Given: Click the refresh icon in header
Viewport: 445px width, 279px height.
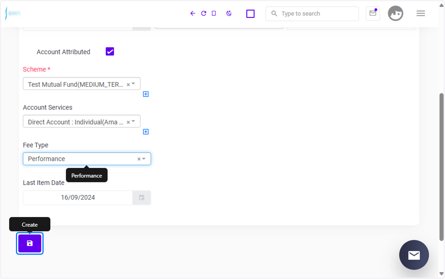Looking at the screenshot, I should click(204, 13).
